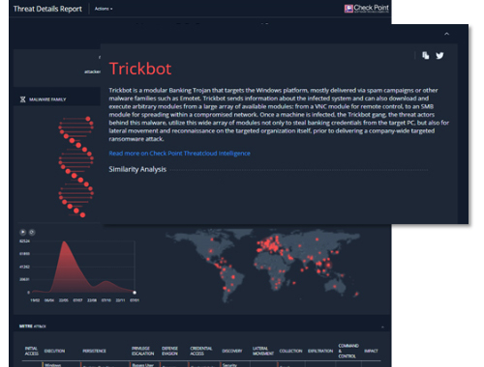The width and height of the screenshot is (484, 367).
Task: Click the Command & Control column header
Action: coord(348,351)
